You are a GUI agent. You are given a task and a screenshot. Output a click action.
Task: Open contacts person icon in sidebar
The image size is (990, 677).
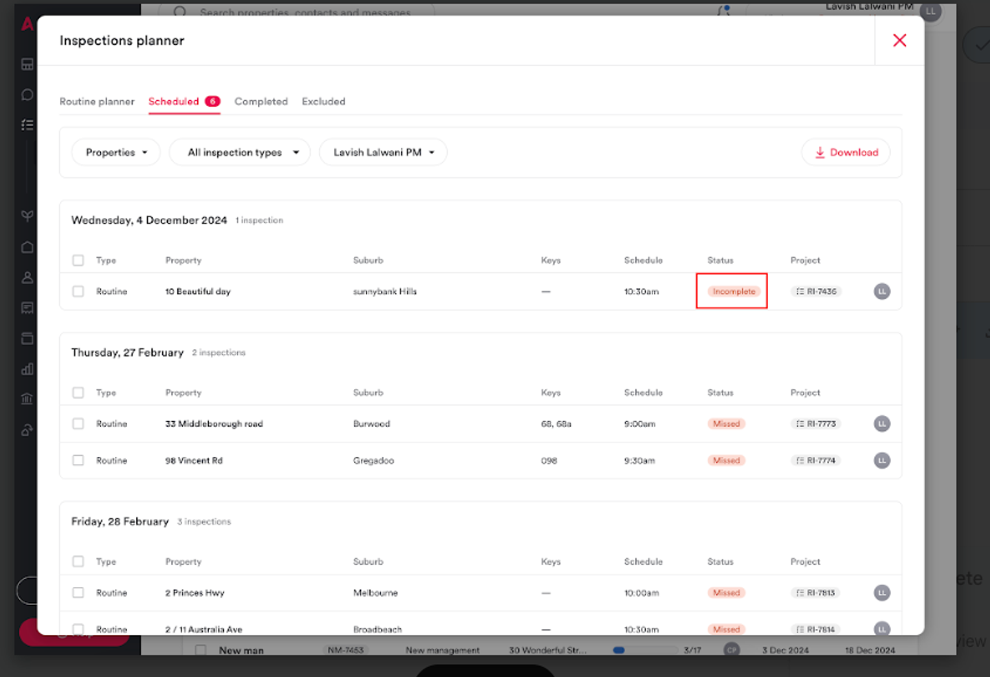click(27, 278)
